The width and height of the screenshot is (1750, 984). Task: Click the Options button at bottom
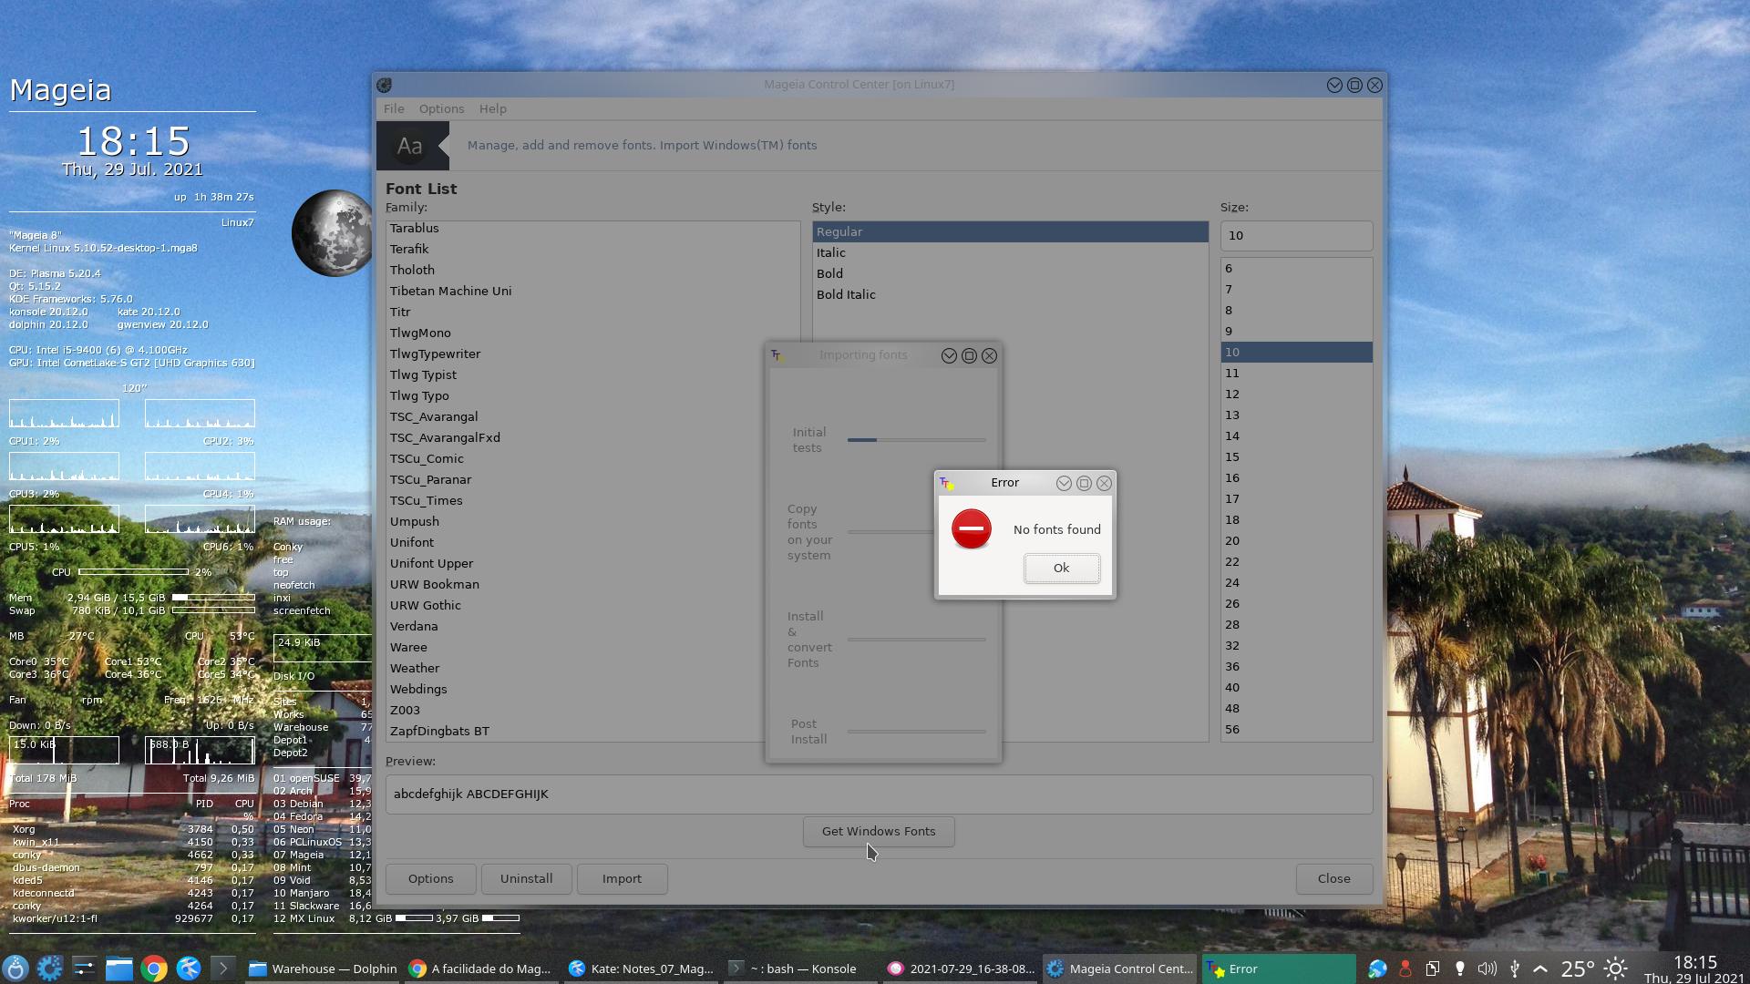tap(430, 878)
